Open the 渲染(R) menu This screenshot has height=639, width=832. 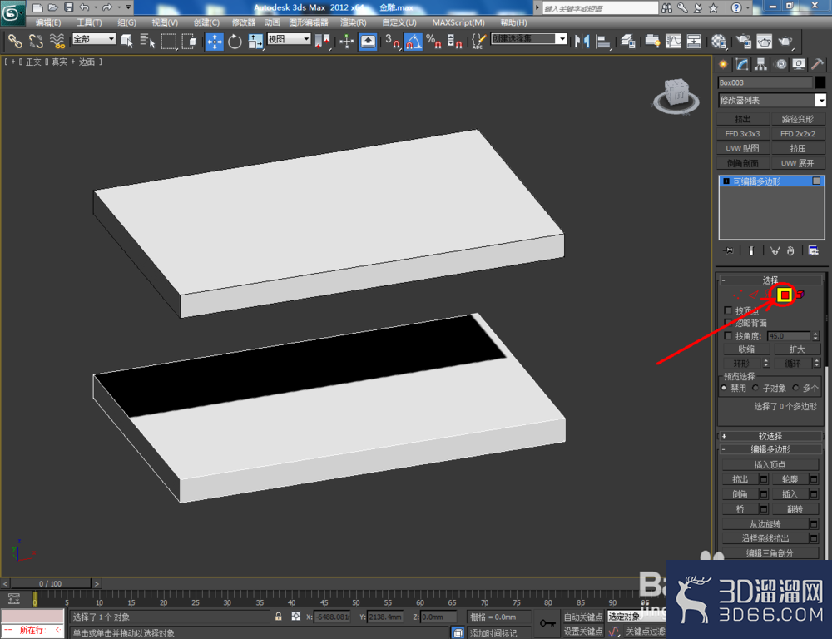coord(354,22)
